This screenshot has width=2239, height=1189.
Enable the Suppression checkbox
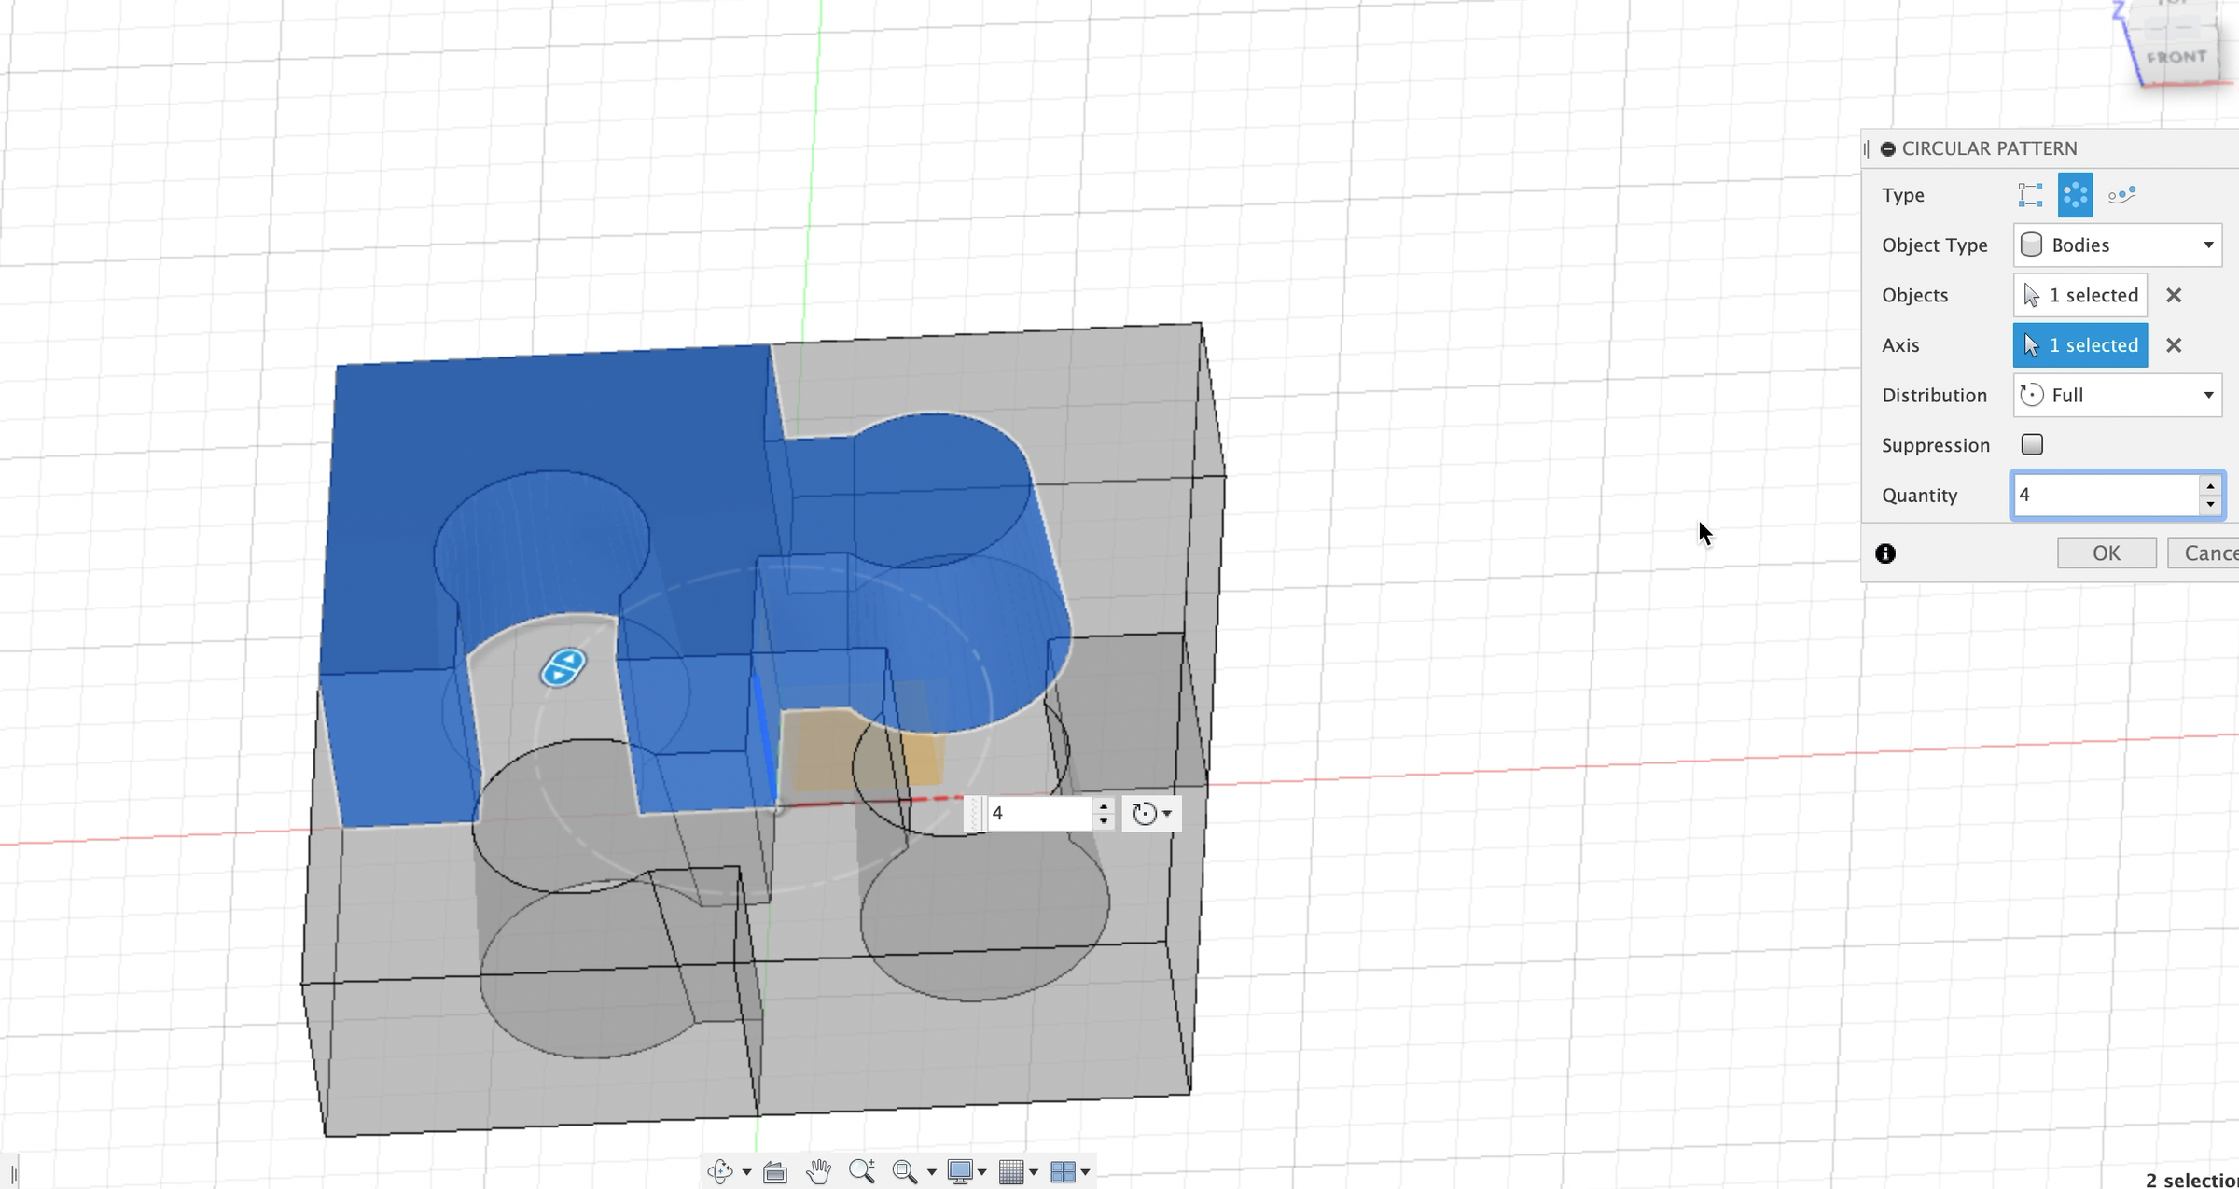(x=2032, y=444)
